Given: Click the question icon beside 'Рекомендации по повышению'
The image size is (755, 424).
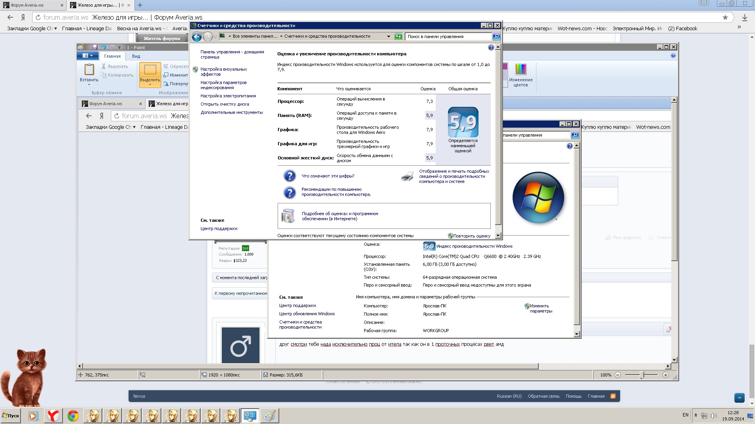Looking at the screenshot, I should 290,192.
